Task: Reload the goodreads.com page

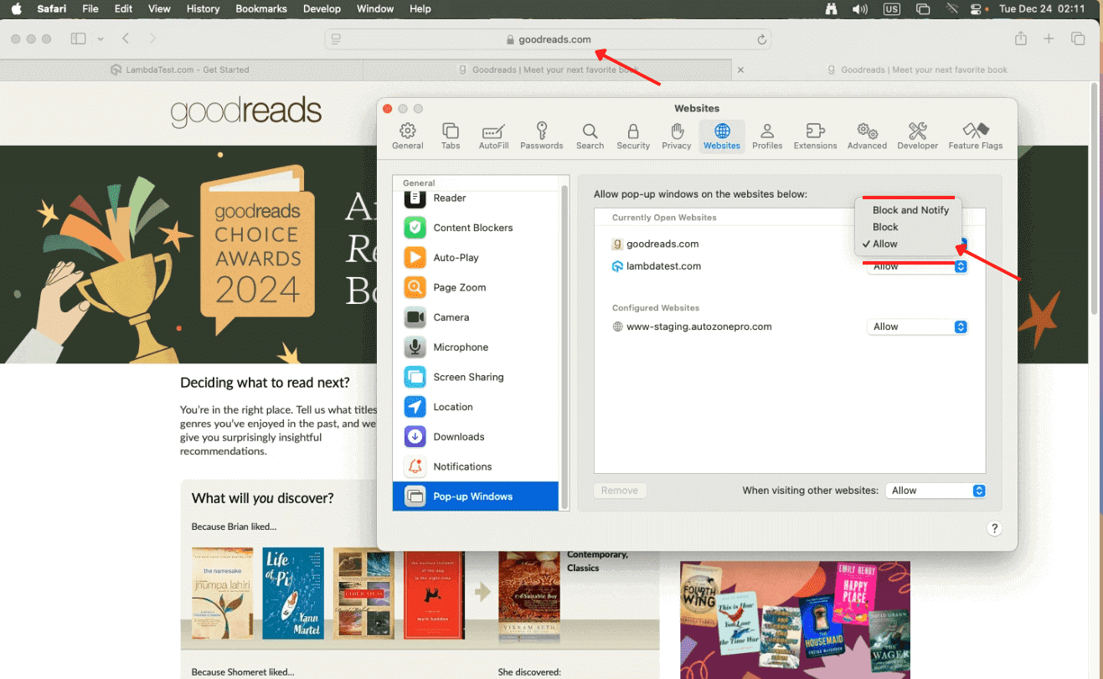Action: pos(760,39)
